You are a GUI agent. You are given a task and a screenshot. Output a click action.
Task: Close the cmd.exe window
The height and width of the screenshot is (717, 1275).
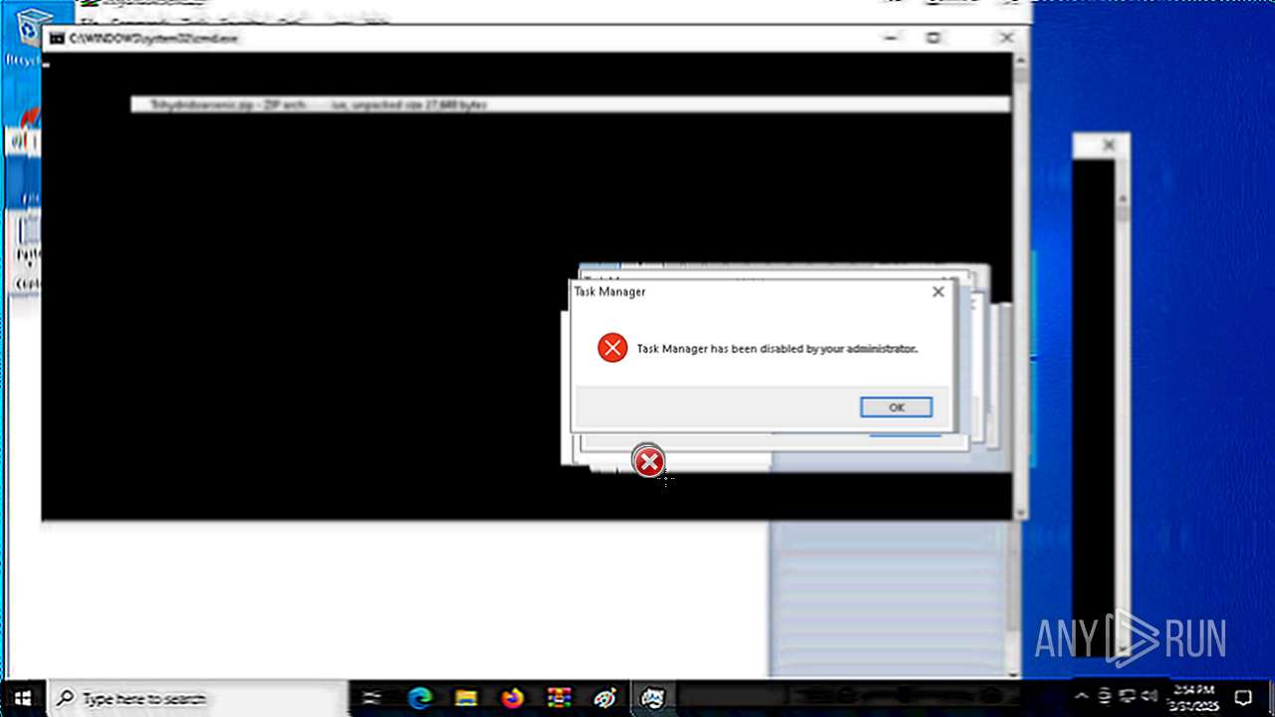(x=1007, y=38)
